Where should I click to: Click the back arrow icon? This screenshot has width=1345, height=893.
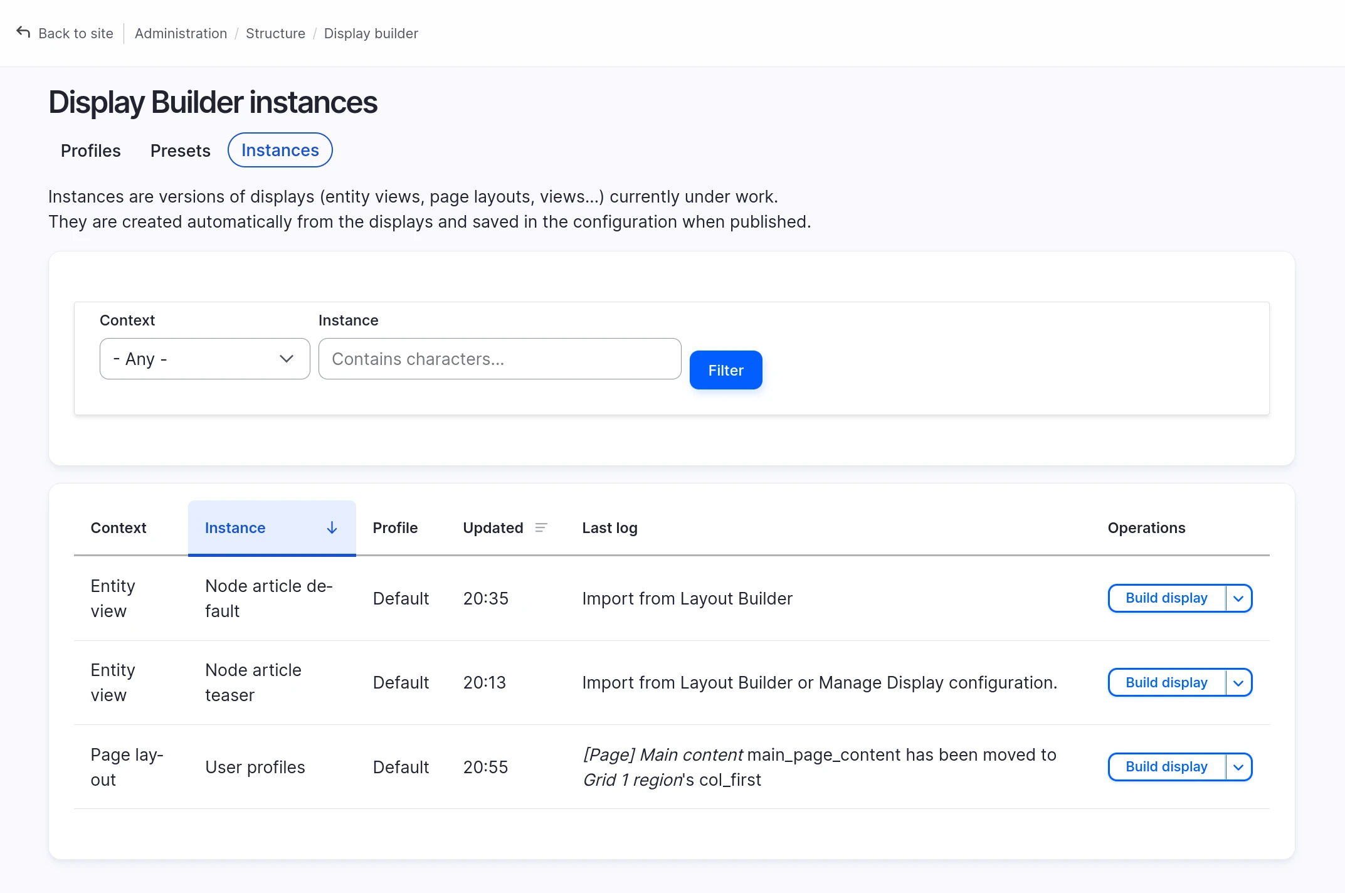(23, 32)
